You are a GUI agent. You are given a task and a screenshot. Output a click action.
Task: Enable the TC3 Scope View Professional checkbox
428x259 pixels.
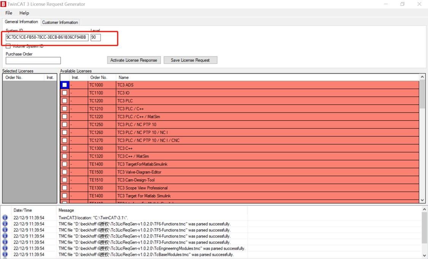64,188
